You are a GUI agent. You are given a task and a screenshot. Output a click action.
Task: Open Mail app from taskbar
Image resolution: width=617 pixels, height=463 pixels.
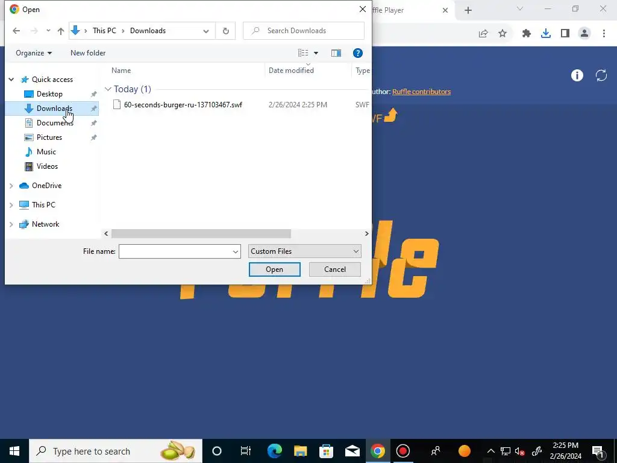(352, 451)
